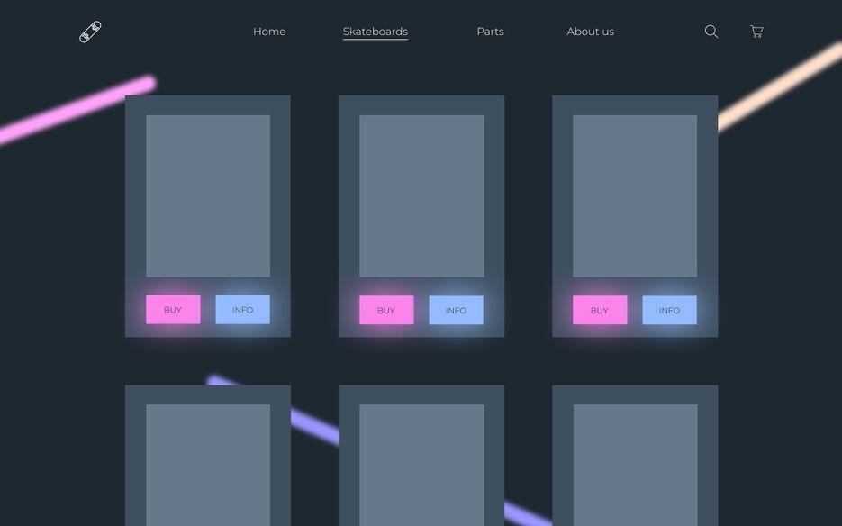Select the Skateboards nav item
This screenshot has width=842, height=526.
coord(375,32)
